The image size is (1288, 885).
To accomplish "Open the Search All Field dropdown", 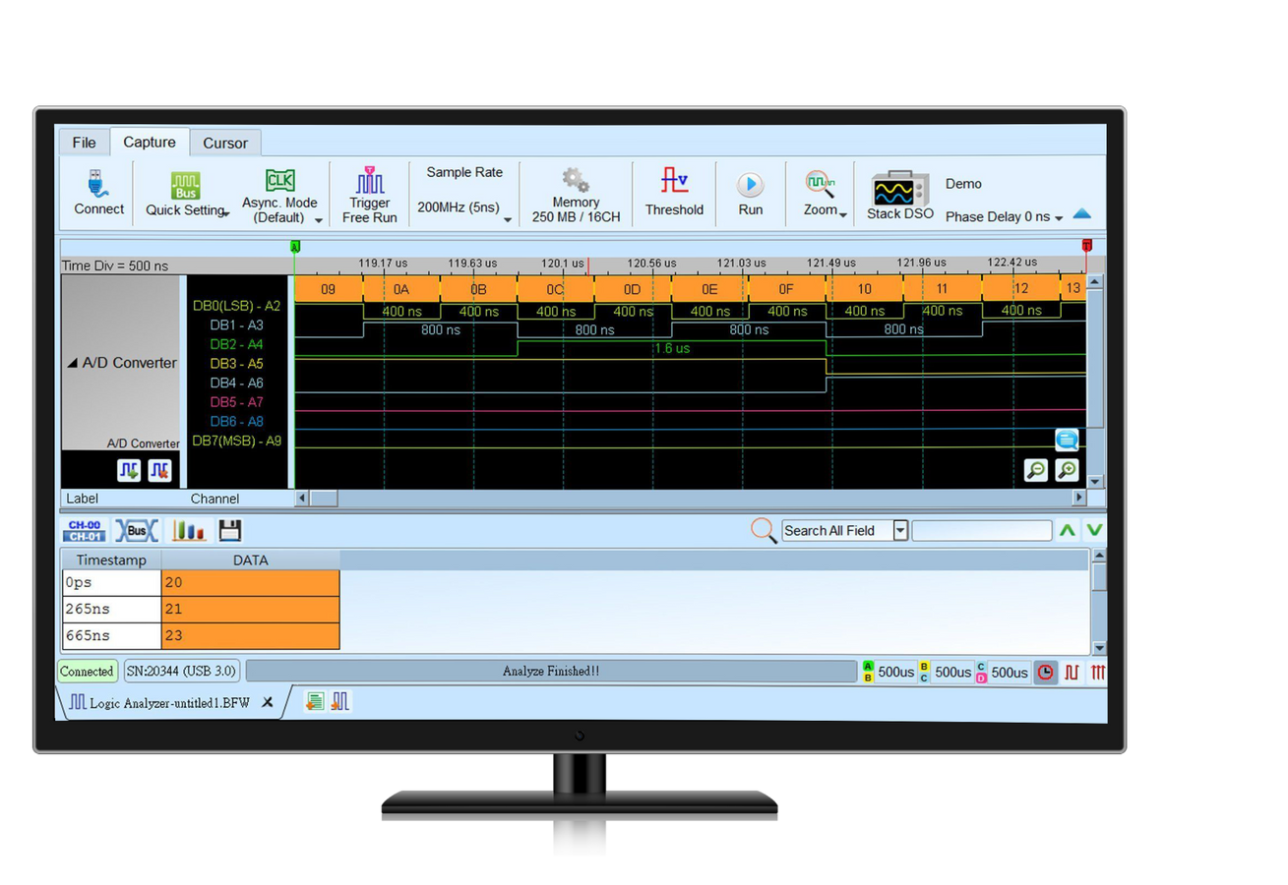I will click(x=900, y=530).
